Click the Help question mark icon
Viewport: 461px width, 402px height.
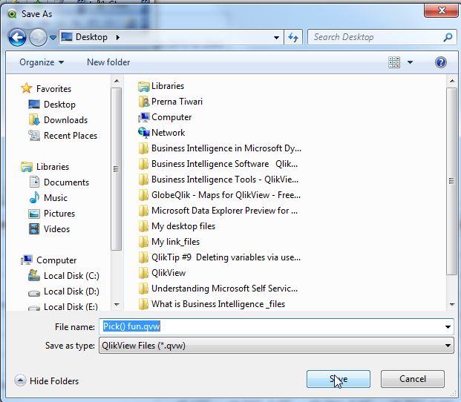pos(441,62)
